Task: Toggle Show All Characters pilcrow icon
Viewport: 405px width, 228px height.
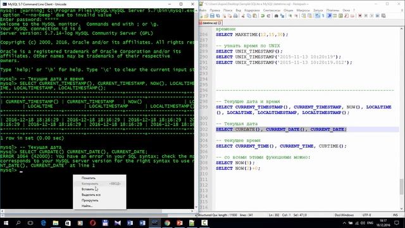Action: pyautogui.click(x=323, y=16)
